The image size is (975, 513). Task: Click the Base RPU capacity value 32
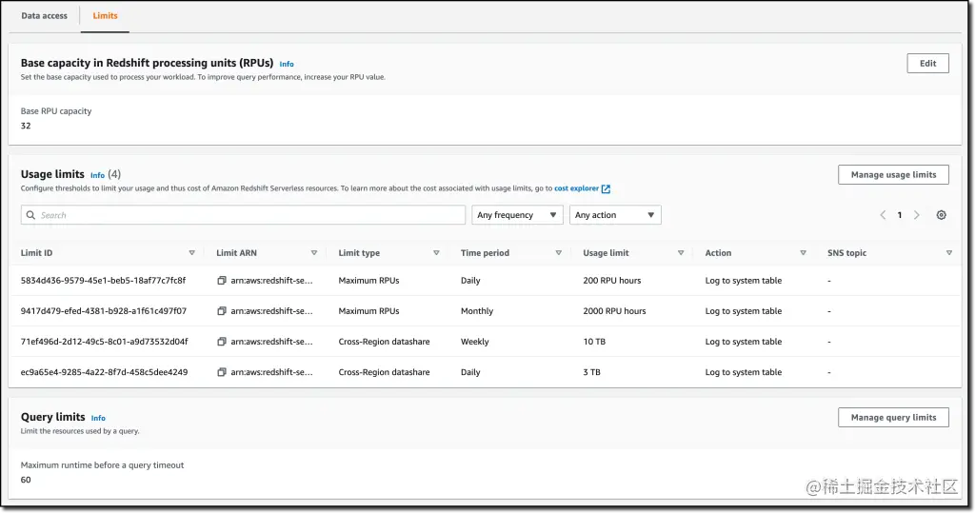[26, 126]
